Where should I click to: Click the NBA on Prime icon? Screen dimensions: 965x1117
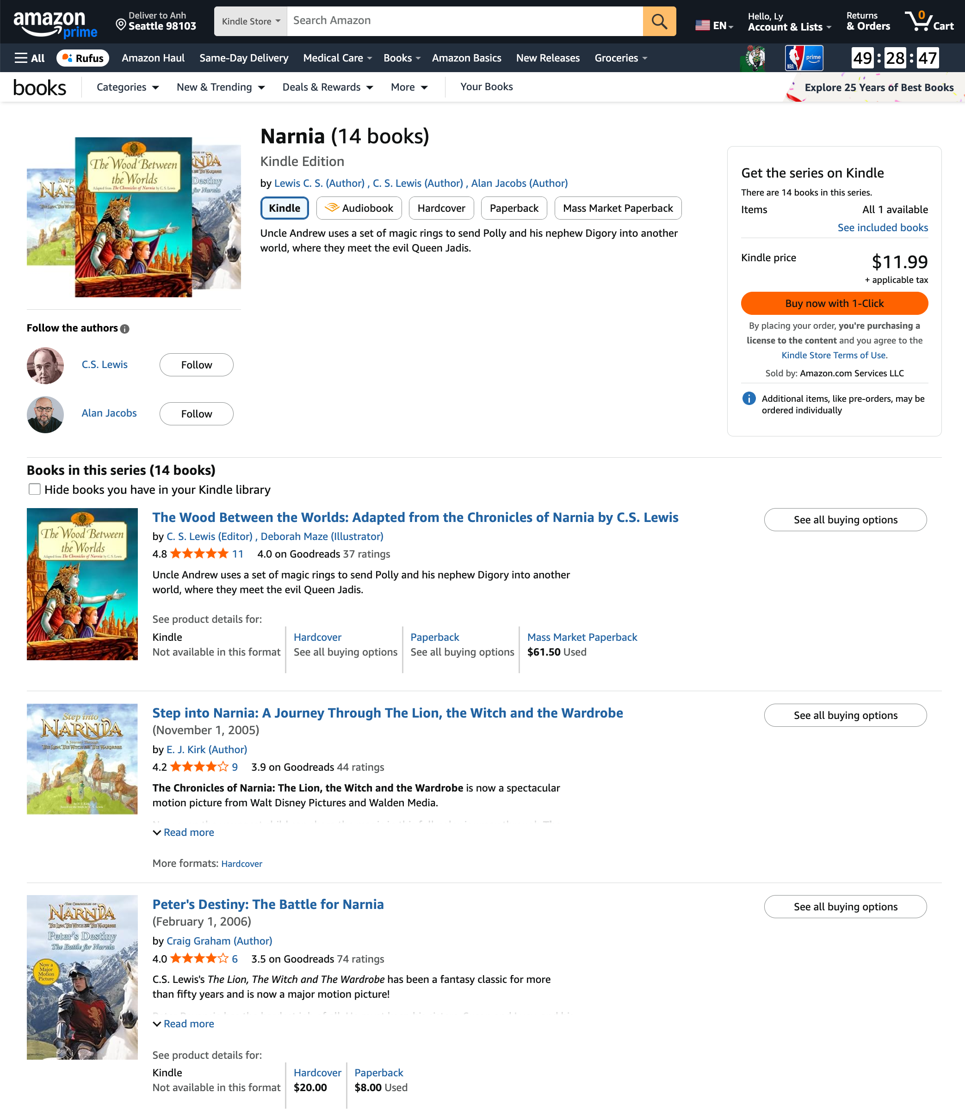(804, 58)
